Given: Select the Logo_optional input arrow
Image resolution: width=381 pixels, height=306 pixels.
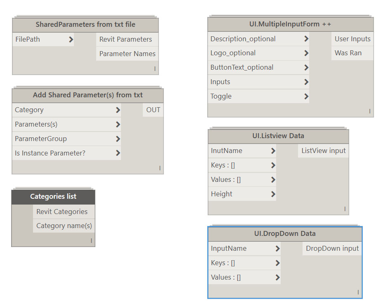Looking at the screenshot, I should [x=306, y=53].
